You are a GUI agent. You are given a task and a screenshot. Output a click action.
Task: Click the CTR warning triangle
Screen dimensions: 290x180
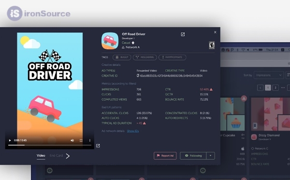tap(211, 89)
